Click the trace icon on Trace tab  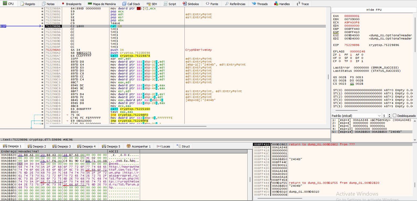pos(298,4)
